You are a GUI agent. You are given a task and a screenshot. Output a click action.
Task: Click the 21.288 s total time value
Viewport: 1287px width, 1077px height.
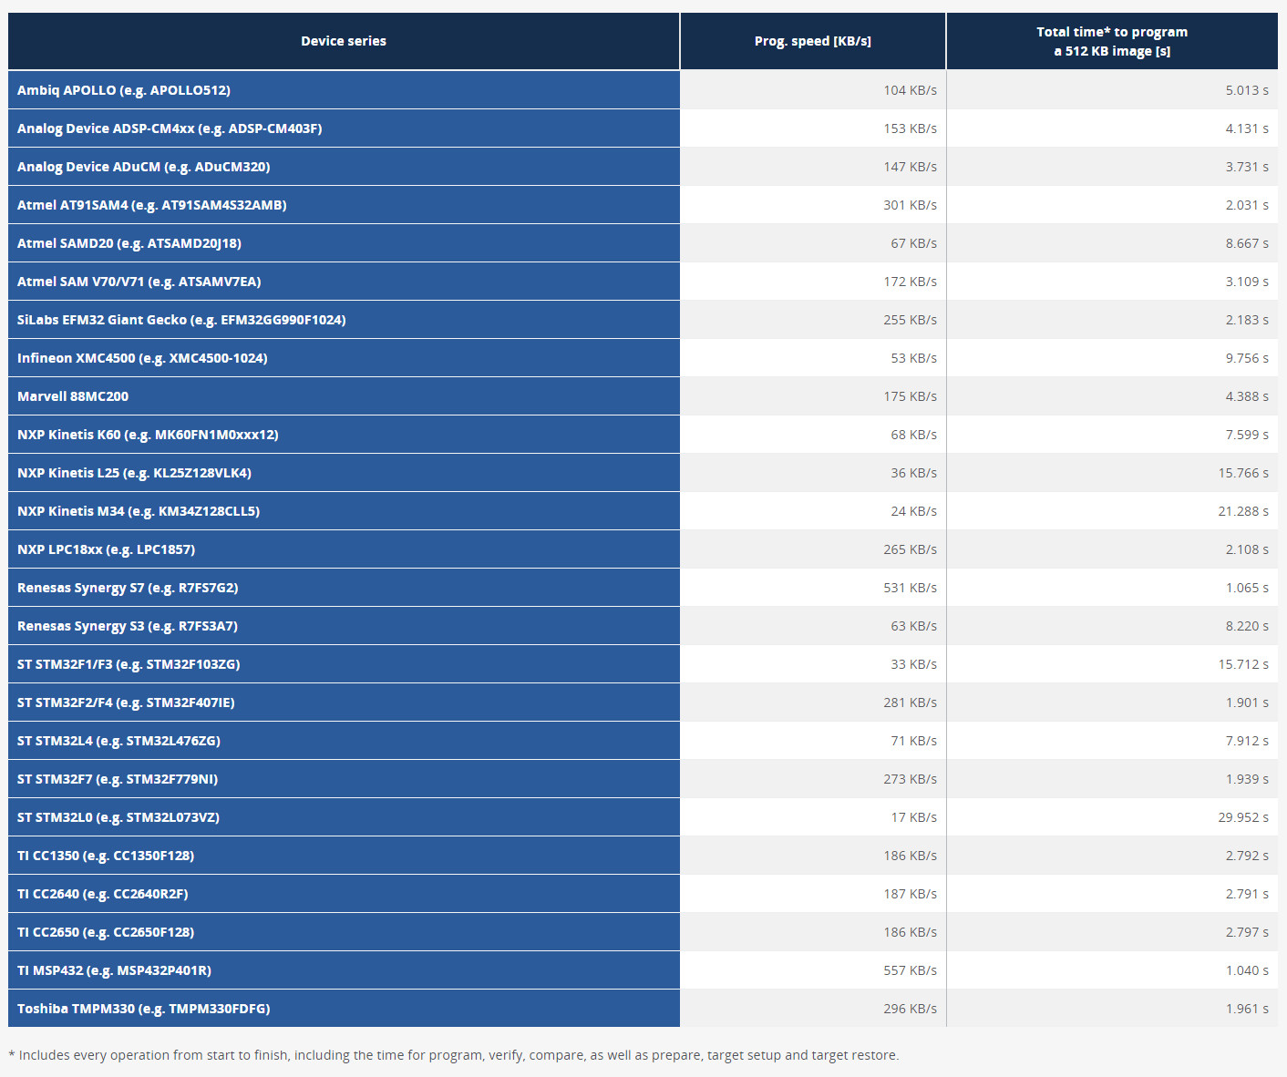[x=1243, y=511]
